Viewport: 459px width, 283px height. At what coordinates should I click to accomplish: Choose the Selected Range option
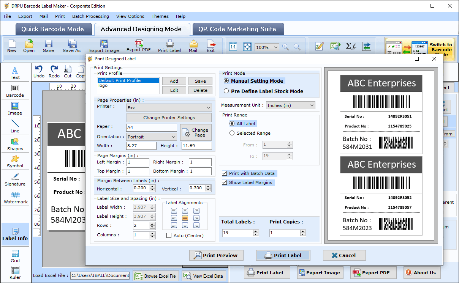(232, 133)
